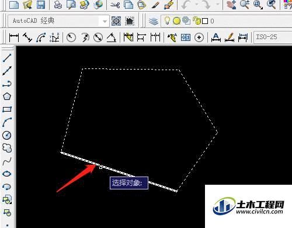This screenshot has width=292, height=228.
Task: Click the Quick Leader icon
Action: tap(172, 37)
